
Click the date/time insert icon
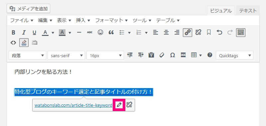35,43
